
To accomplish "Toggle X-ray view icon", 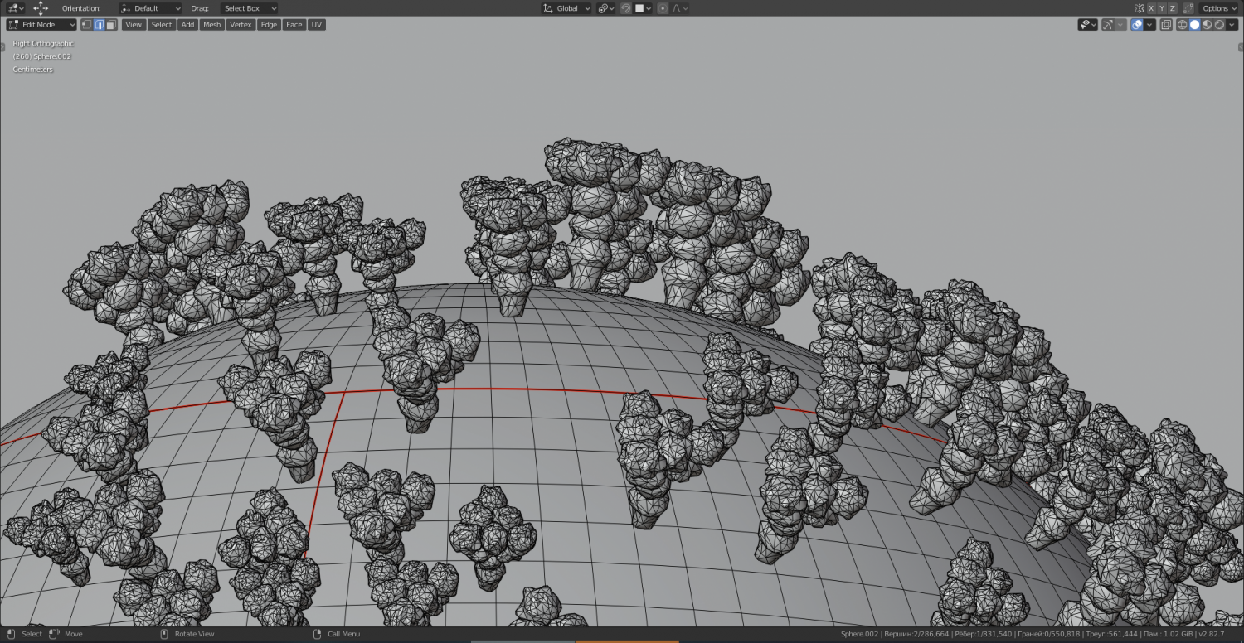I will pyautogui.click(x=1166, y=25).
